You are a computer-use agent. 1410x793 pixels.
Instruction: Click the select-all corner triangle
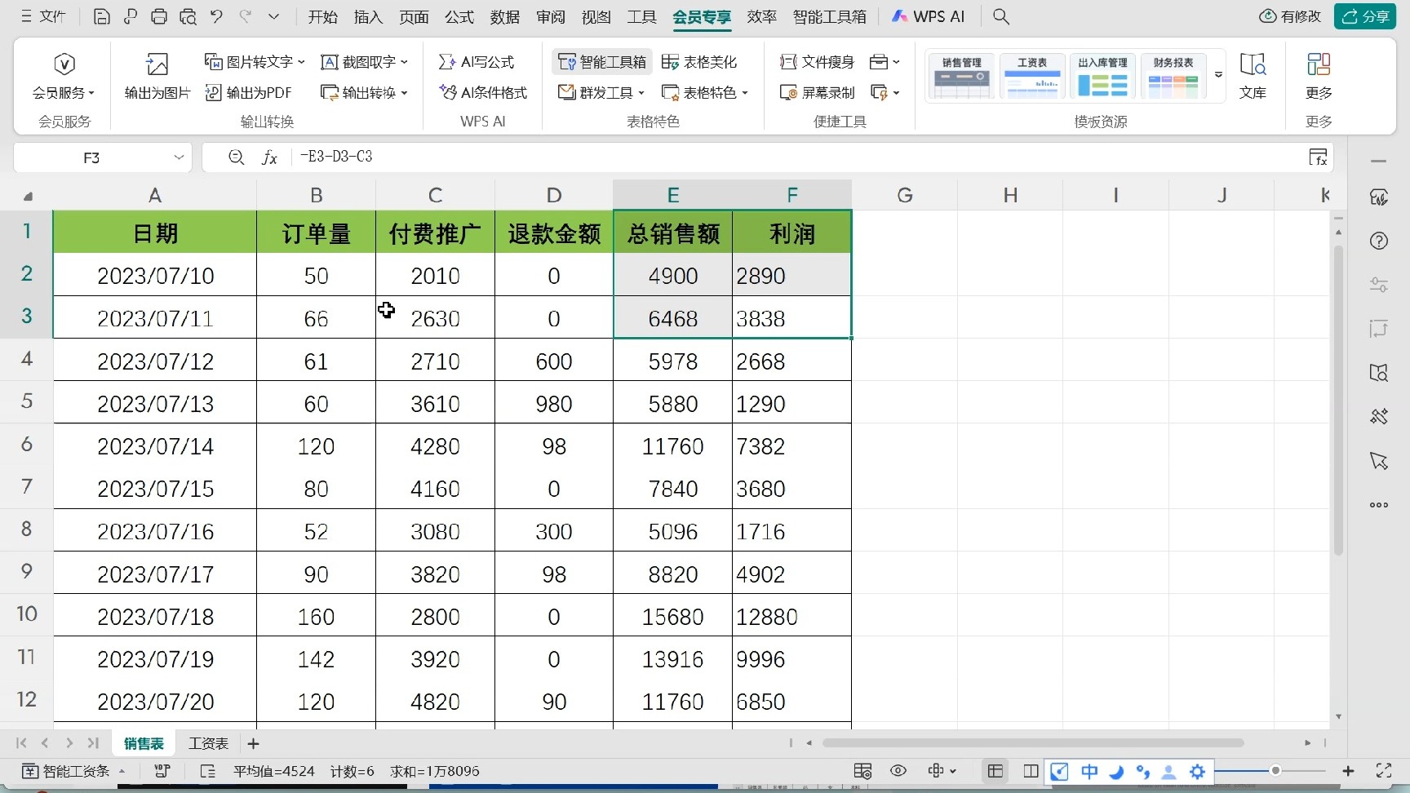(28, 196)
